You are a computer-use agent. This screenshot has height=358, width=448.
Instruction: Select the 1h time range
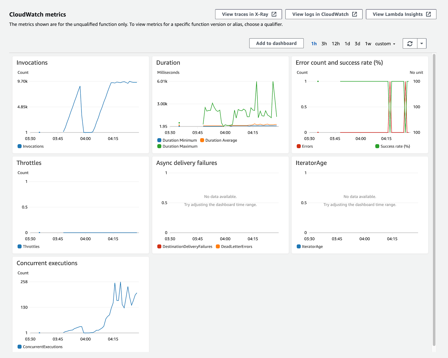314,44
